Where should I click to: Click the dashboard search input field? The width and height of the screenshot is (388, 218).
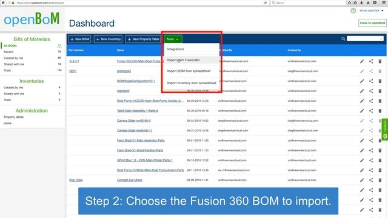click(365, 39)
